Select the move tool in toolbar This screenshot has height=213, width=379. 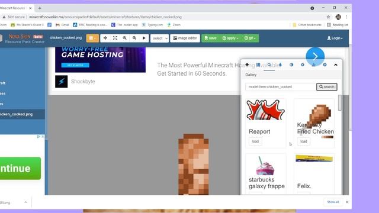click(x=105, y=38)
